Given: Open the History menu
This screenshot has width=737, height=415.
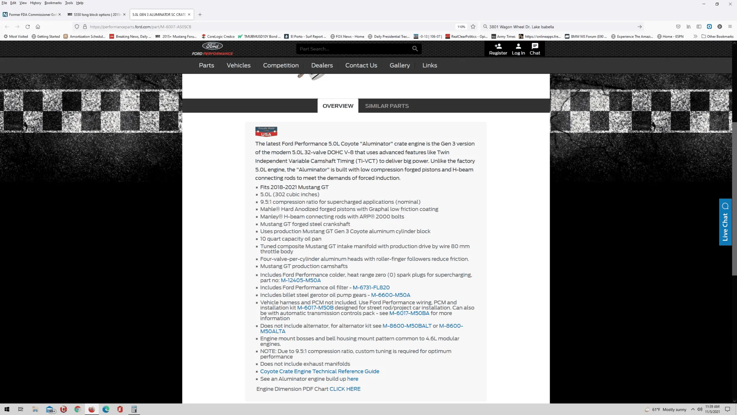Looking at the screenshot, I should (x=35, y=3).
